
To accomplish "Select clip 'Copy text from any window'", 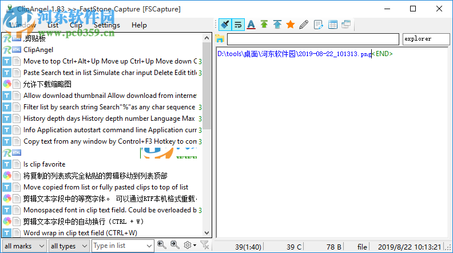I will tap(102, 141).
